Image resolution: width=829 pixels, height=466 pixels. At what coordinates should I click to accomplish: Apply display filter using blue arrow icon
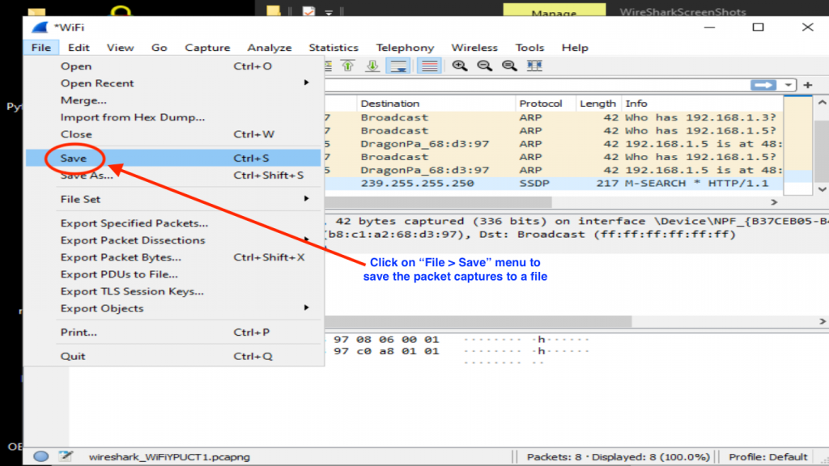tap(765, 84)
